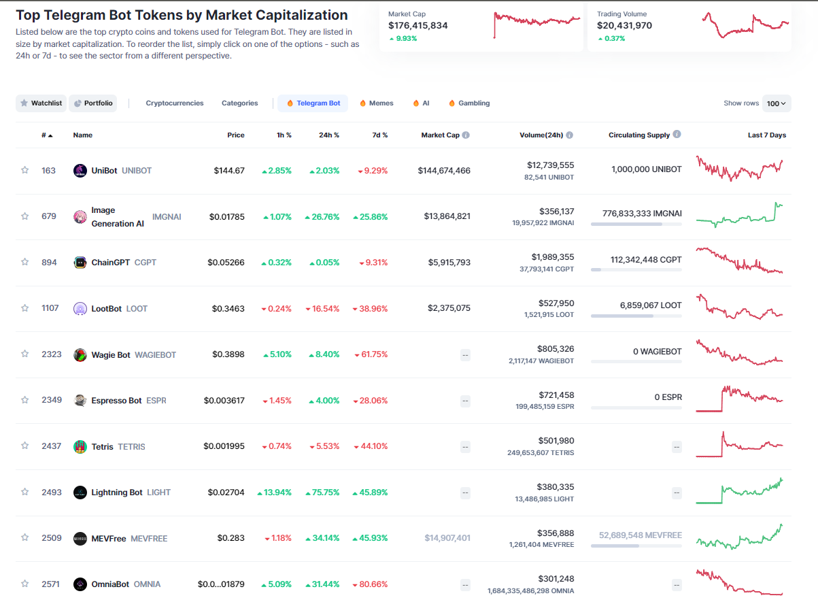The width and height of the screenshot is (818, 600).
Task: Open the Show rows 100 dropdown
Action: 776,103
